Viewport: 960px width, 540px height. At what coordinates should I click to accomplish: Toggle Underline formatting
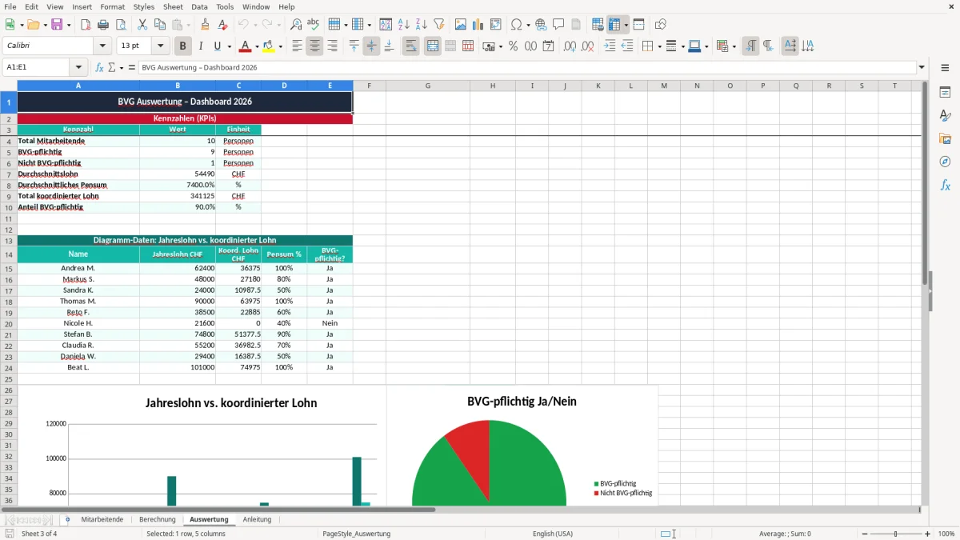click(x=217, y=46)
